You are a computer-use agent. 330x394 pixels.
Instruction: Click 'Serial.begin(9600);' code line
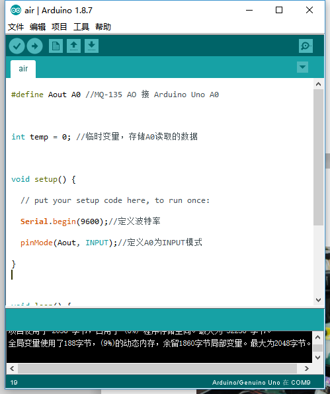tap(91, 221)
